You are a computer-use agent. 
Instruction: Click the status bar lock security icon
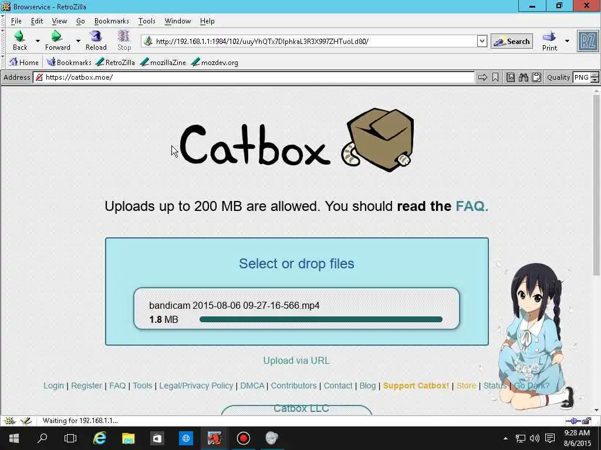[586, 421]
